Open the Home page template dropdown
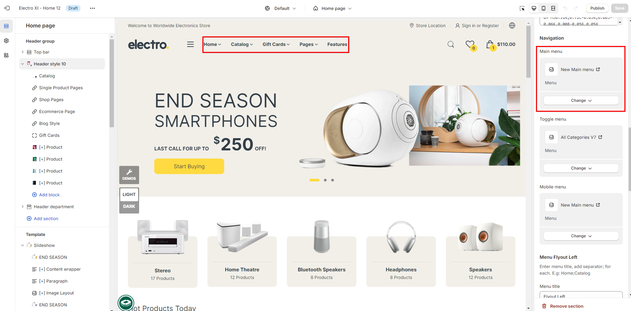This screenshot has width=631, height=311. pyautogui.click(x=333, y=8)
